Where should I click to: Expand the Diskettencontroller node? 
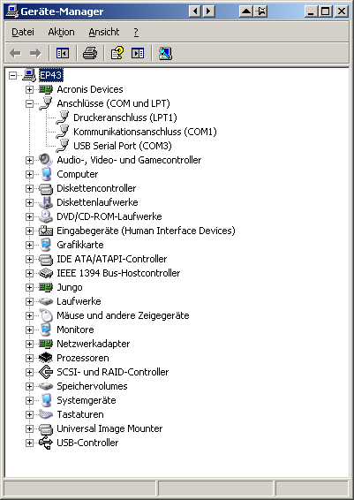coord(29,188)
